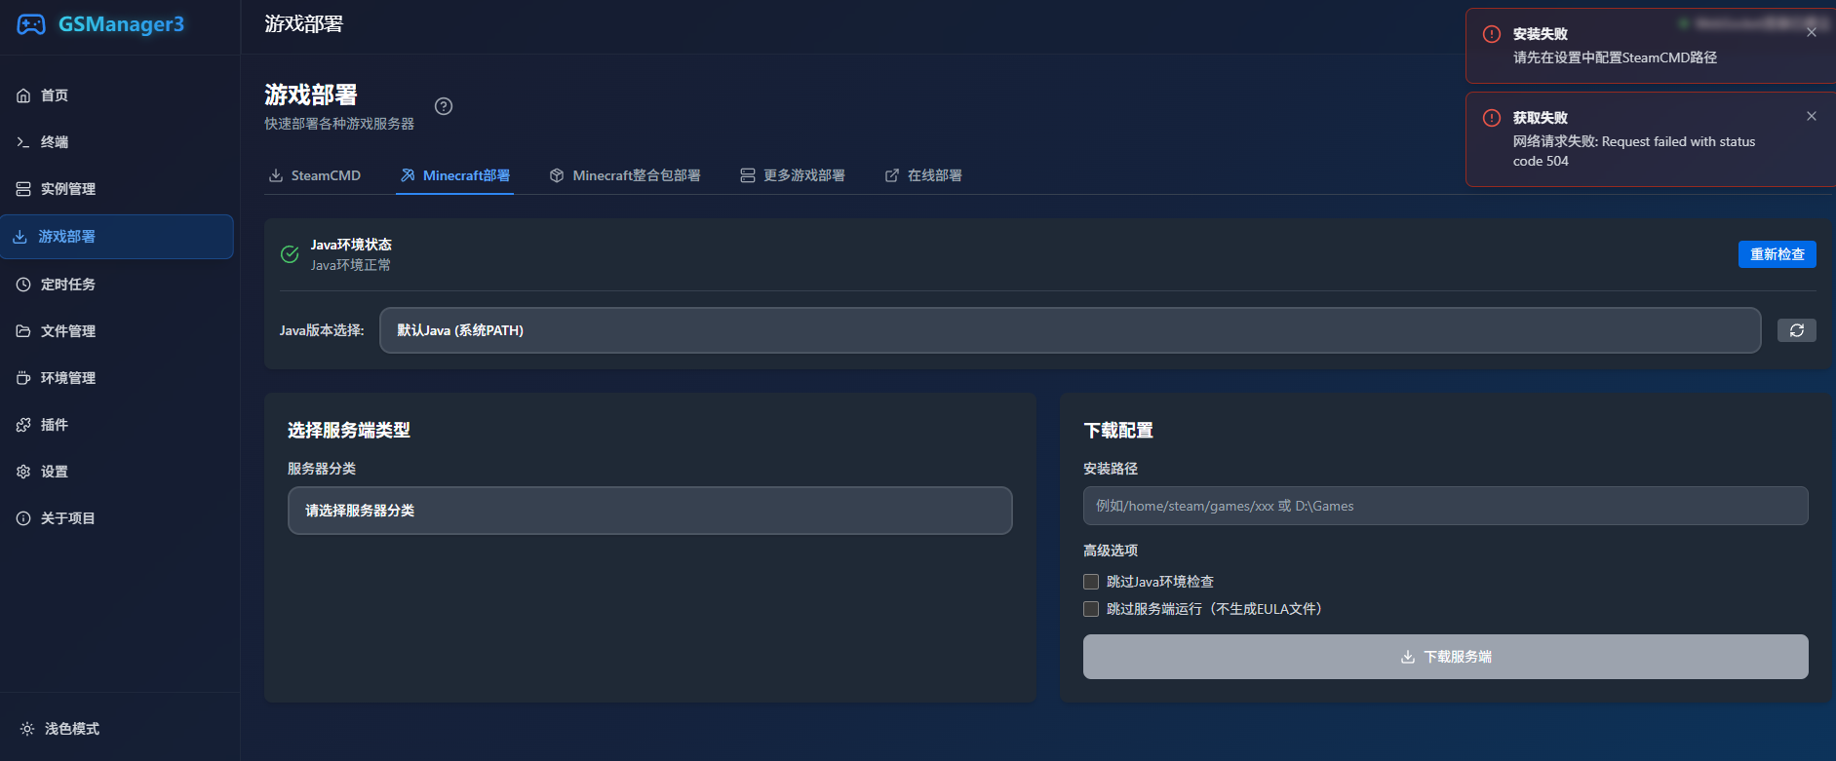The width and height of the screenshot is (1836, 761).
Task: Enable 跳过服务端运行 checkbox
Action: point(1091,609)
